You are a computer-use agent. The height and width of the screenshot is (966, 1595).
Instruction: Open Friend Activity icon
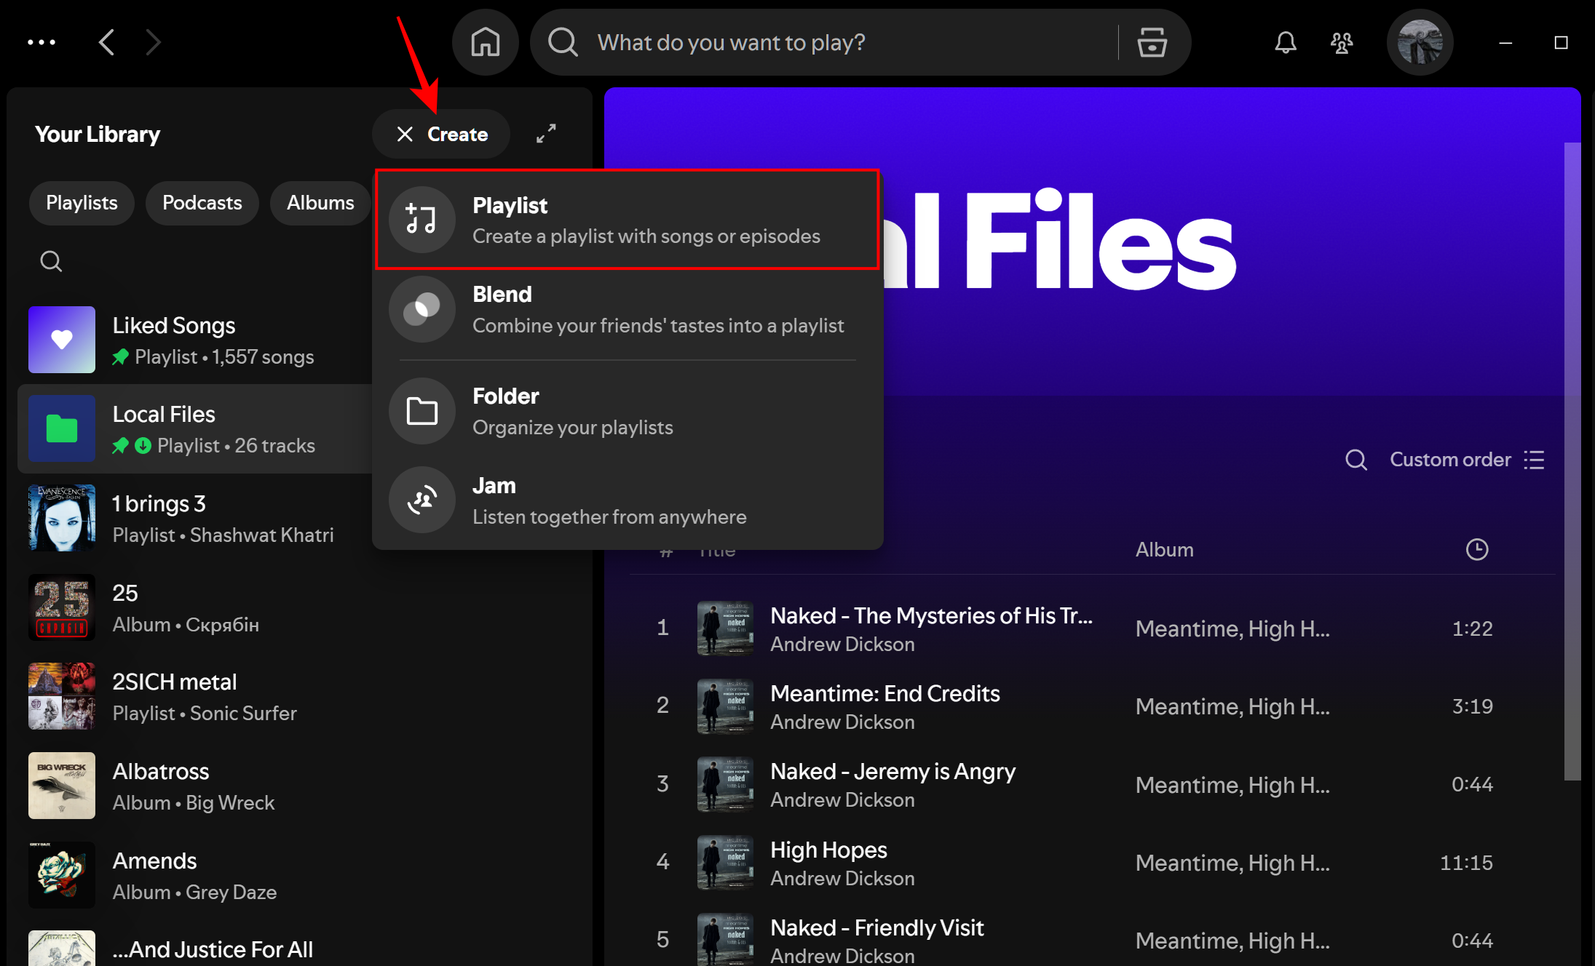tap(1341, 42)
